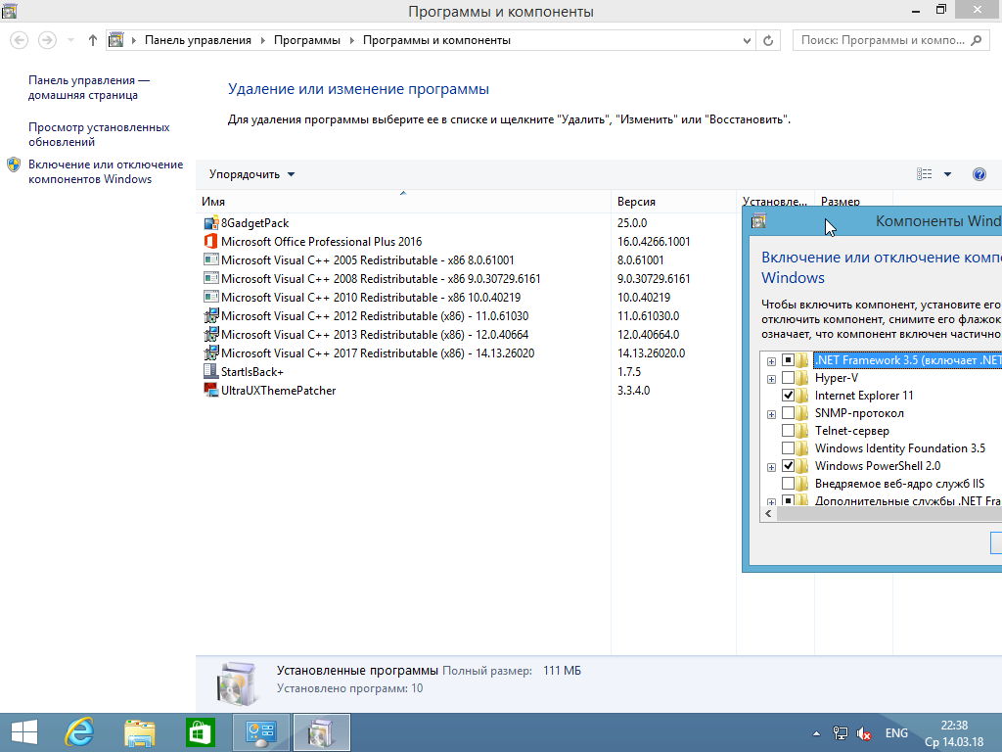
Task: Toggle the .NET Framework 3.5 checkbox
Action: (x=788, y=360)
